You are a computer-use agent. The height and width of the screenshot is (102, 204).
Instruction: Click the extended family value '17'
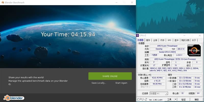154,65
